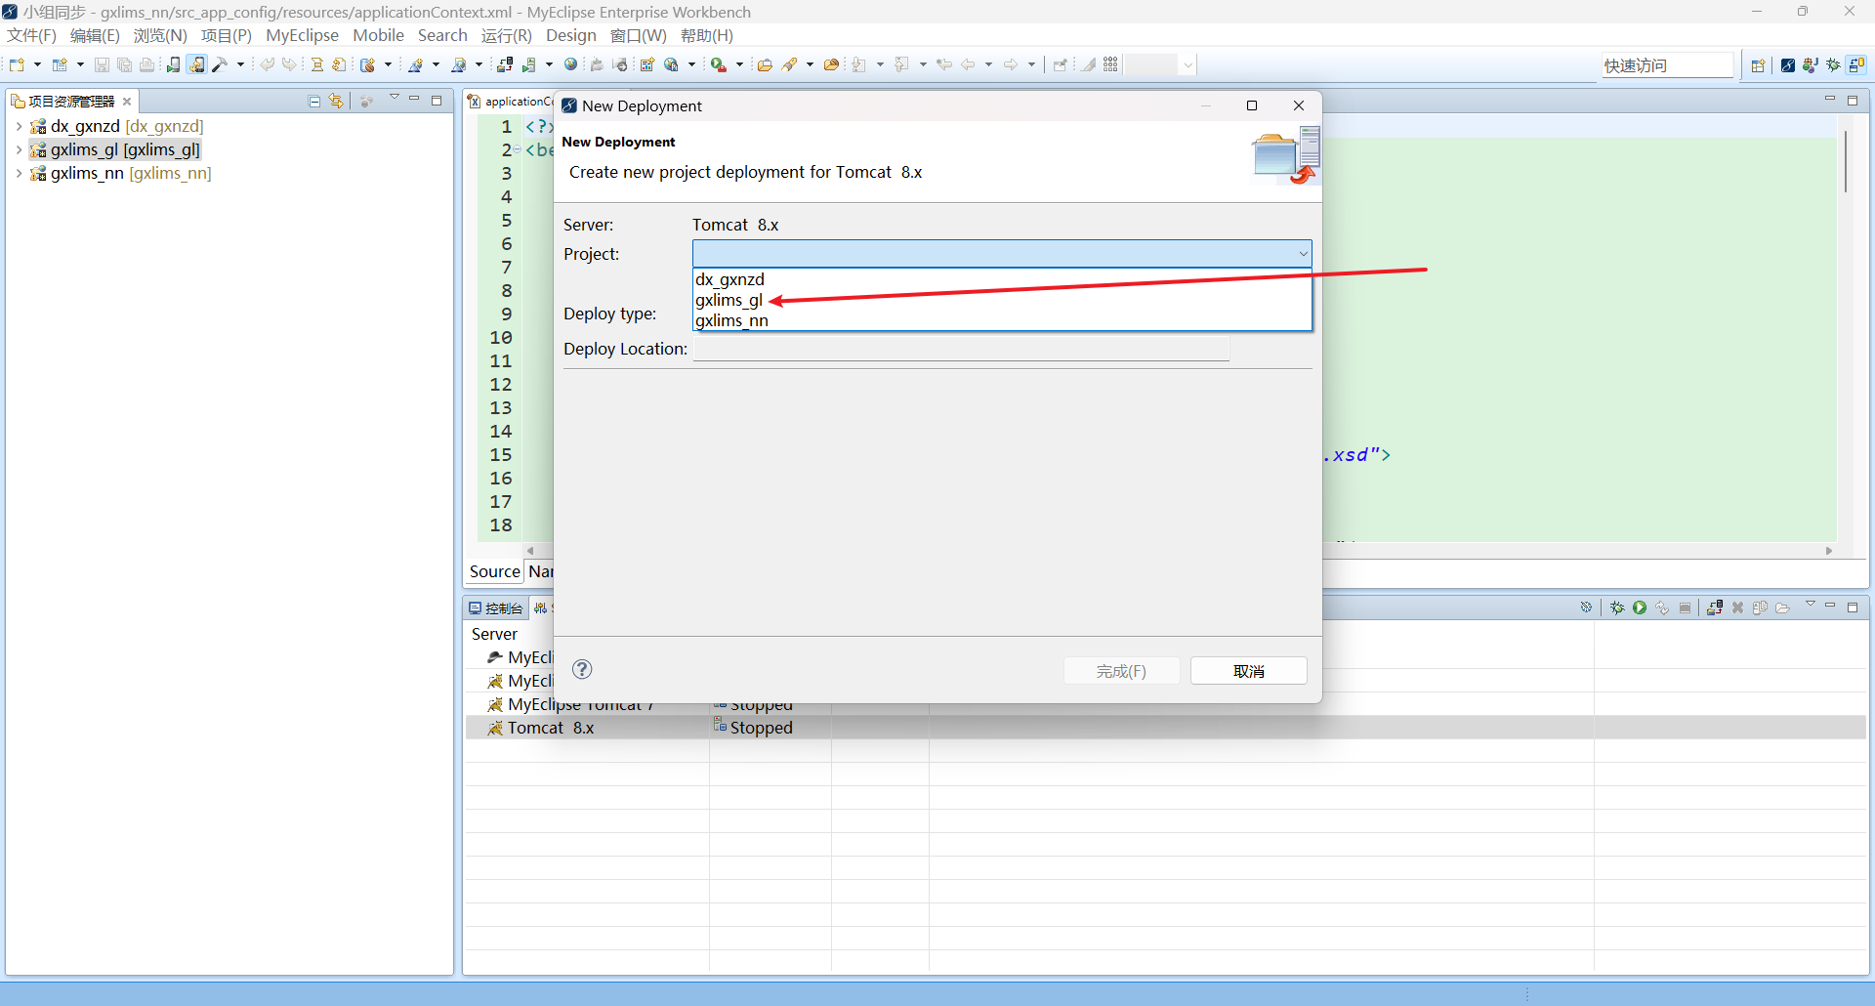Click the Servers view settings gear icon
The height and width of the screenshot is (1006, 1875).
coord(1586,608)
